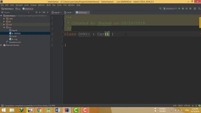Viewport: 201px width, 113px height.
Task: Click the CRLF line separator selector
Action: [x=180, y=105]
